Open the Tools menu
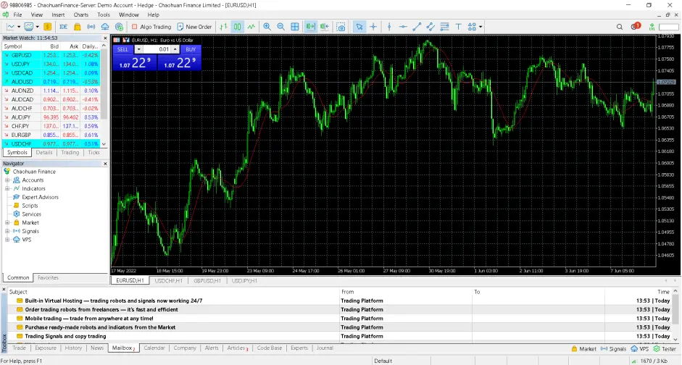The image size is (682, 365). pyautogui.click(x=104, y=14)
